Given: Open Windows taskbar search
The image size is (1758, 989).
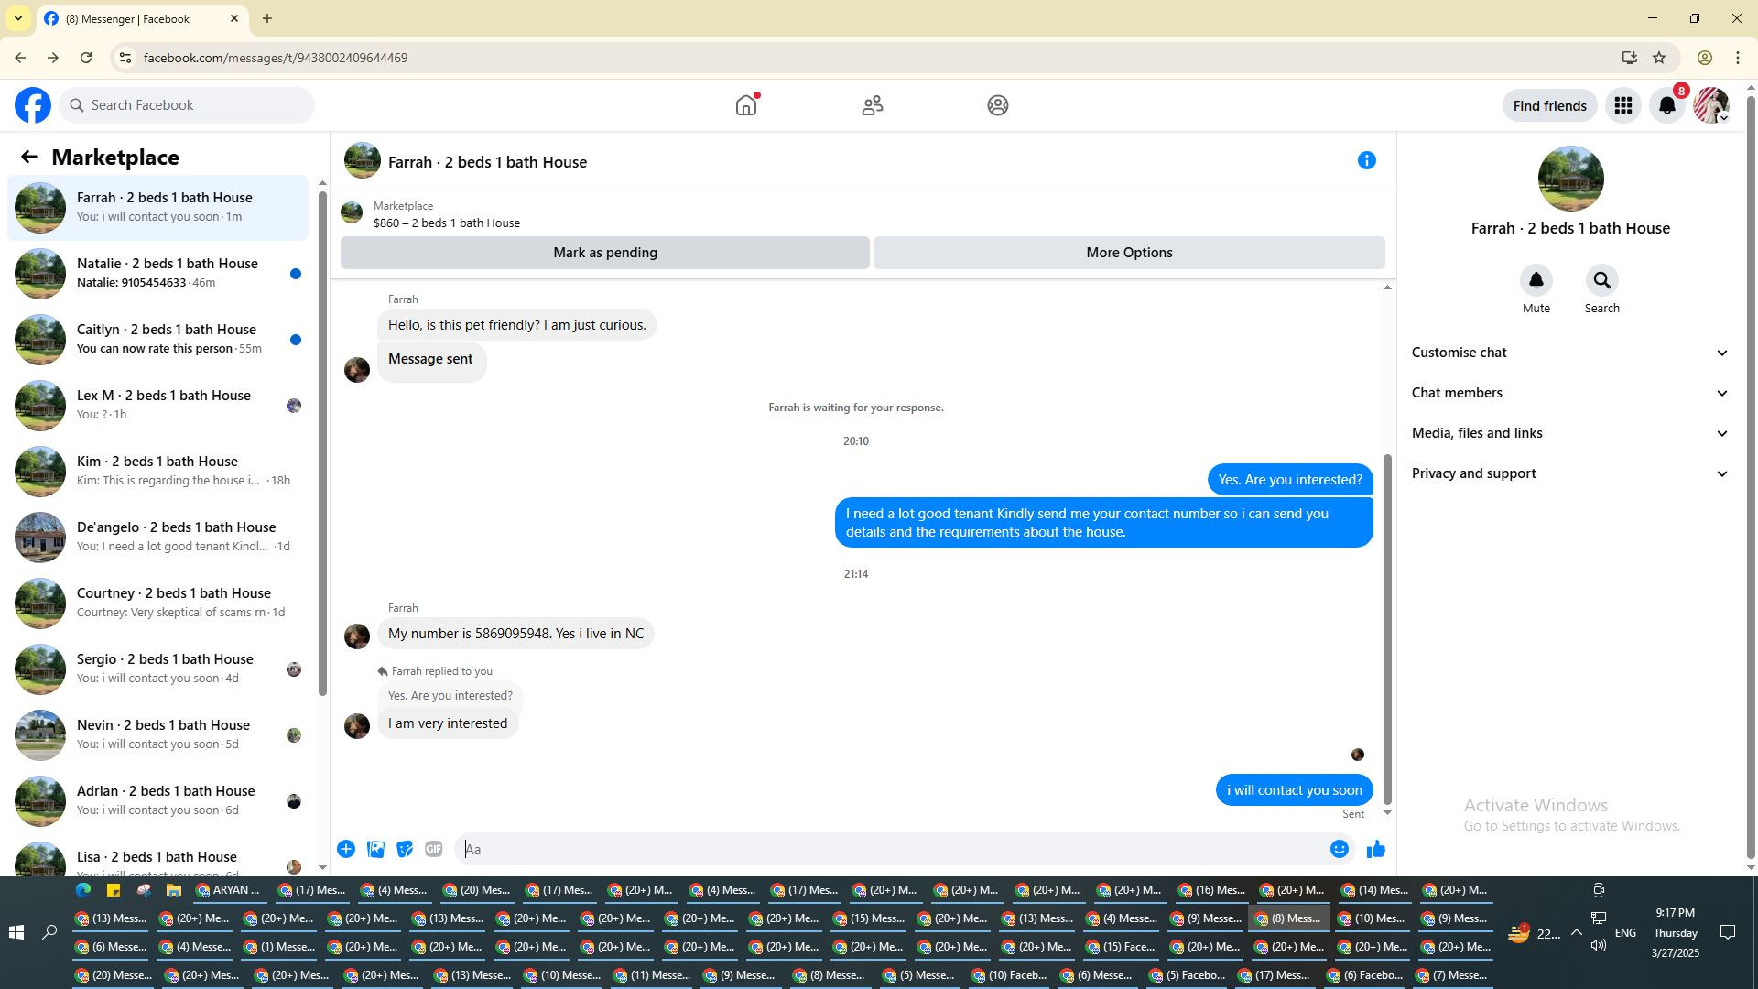Looking at the screenshot, I should 49,932.
